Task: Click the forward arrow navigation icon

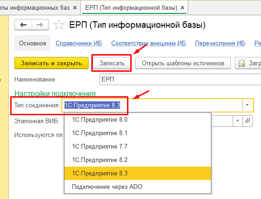Action: coord(40,25)
